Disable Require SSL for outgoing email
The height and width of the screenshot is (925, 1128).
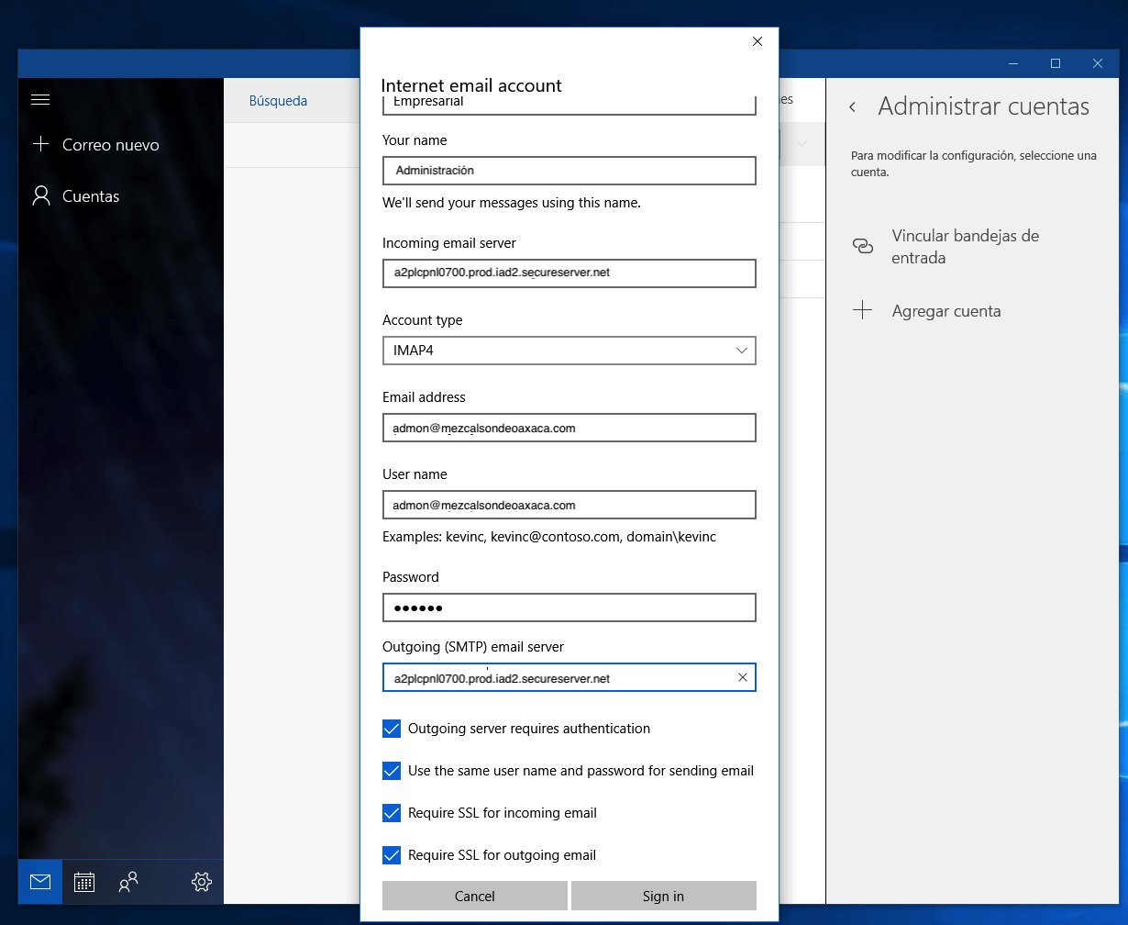click(x=392, y=855)
